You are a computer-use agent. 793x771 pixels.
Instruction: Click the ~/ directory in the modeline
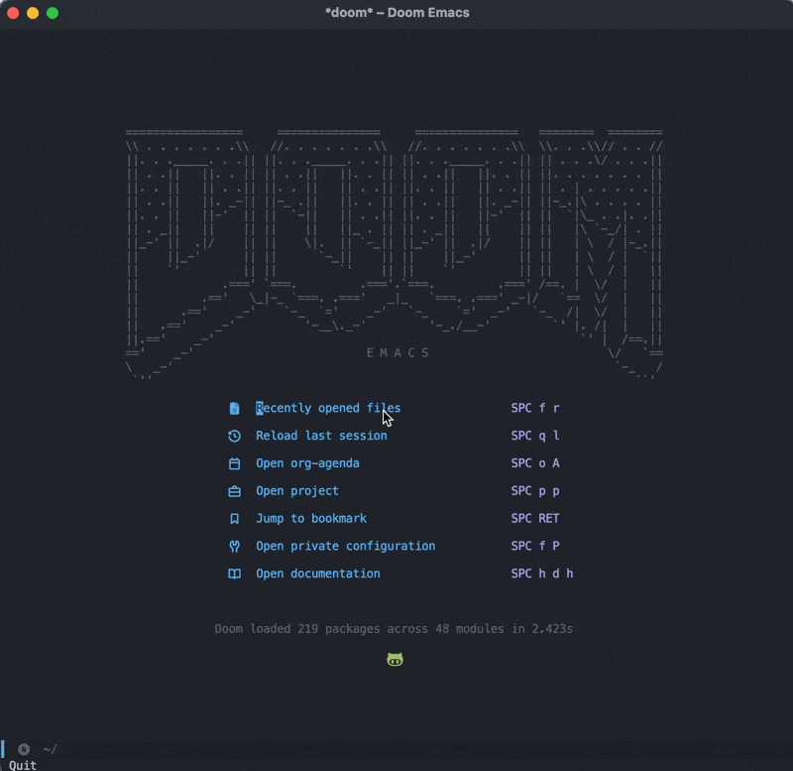tap(50, 749)
